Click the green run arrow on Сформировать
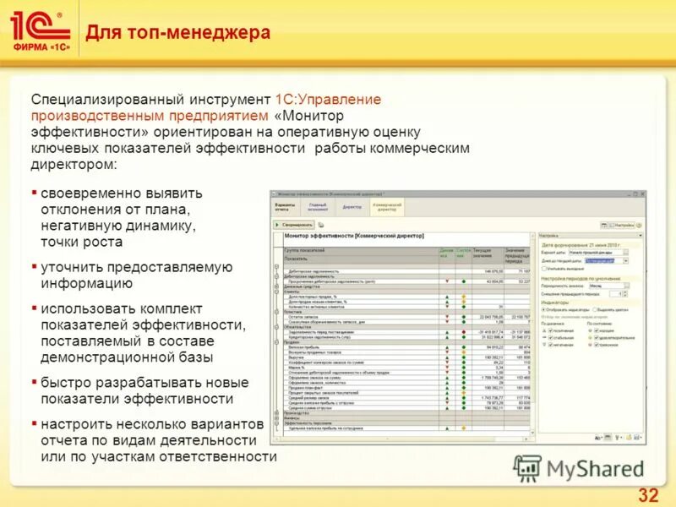The height and width of the screenshot is (507, 676). [276, 224]
